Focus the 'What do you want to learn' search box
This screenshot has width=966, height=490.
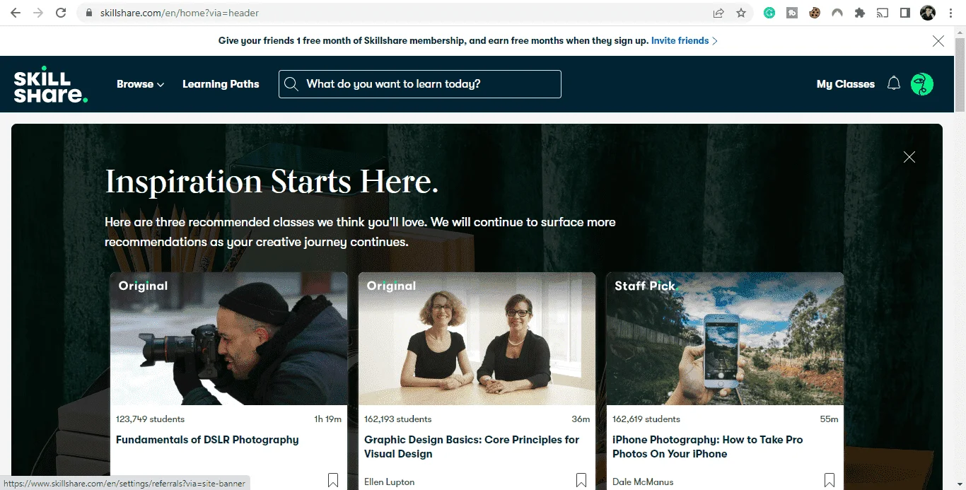click(420, 84)
